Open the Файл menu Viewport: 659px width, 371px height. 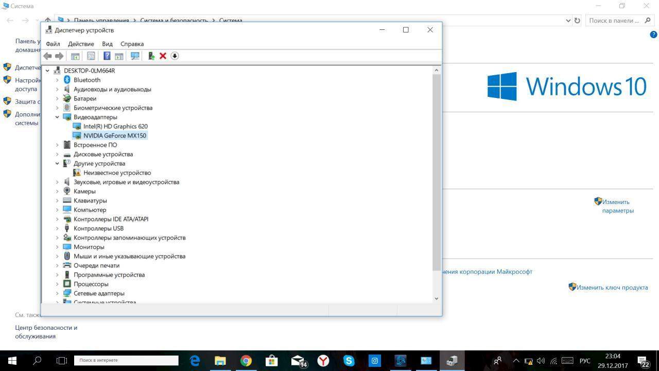point(53,44)
